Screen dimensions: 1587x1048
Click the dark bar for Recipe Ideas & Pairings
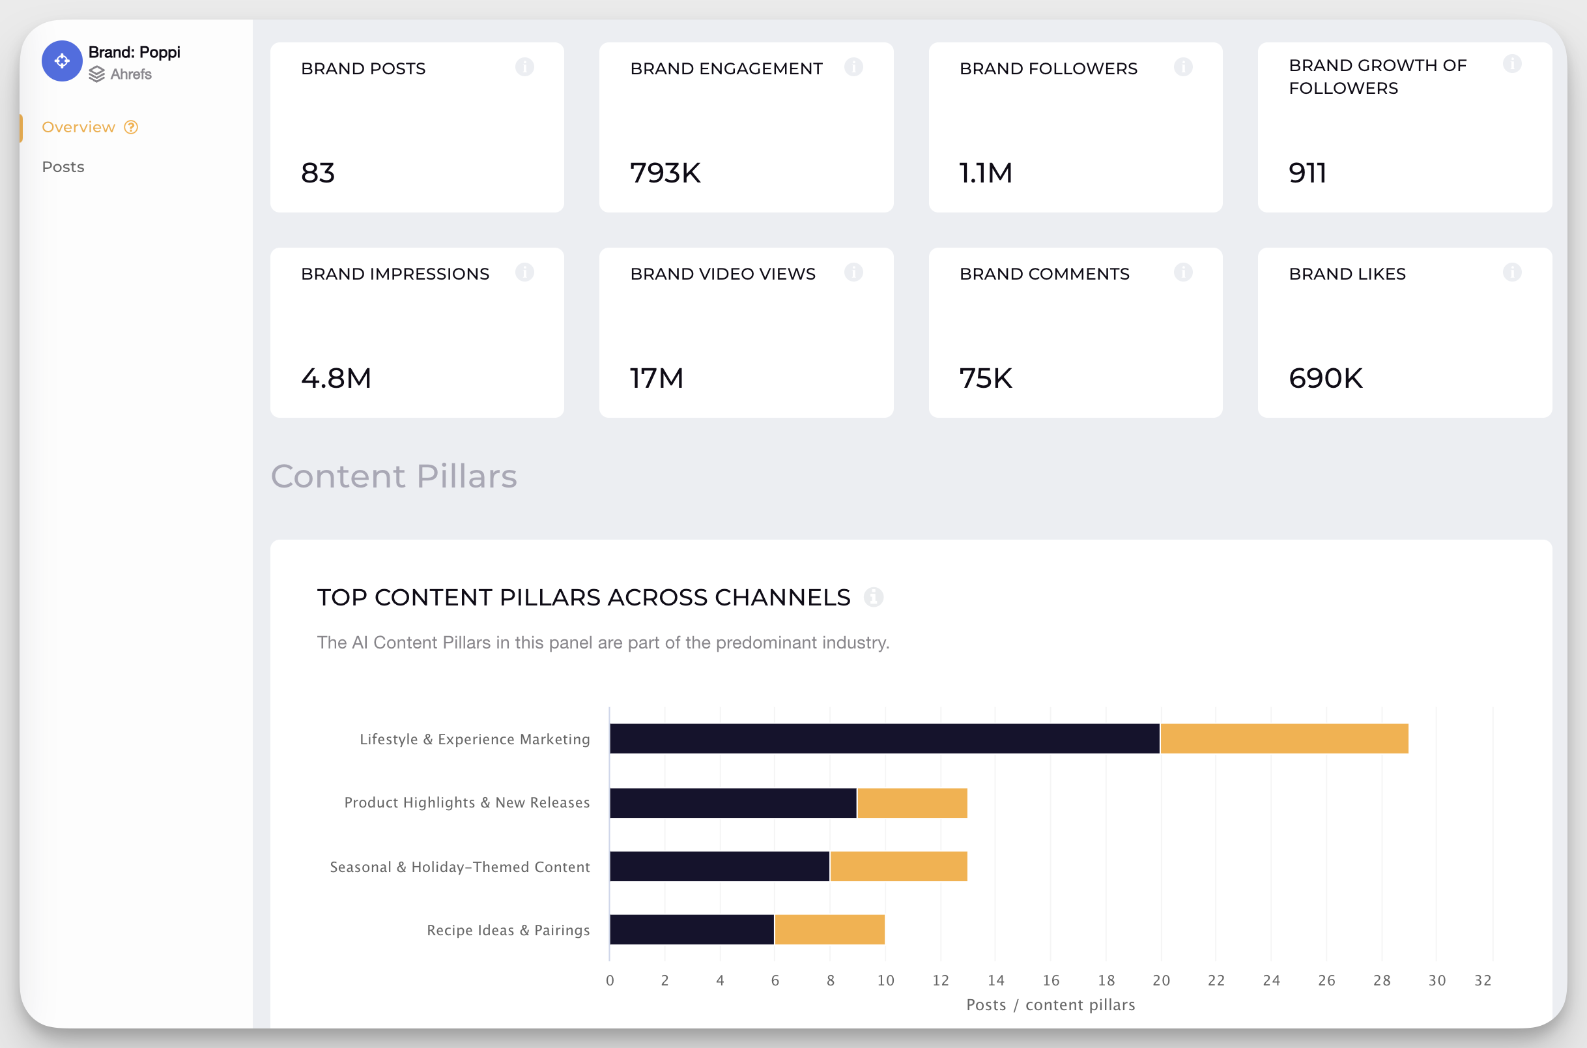[692, 929]
